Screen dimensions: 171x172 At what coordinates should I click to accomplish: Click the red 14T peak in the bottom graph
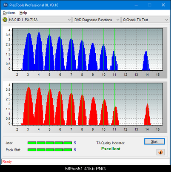coord(148,115)
